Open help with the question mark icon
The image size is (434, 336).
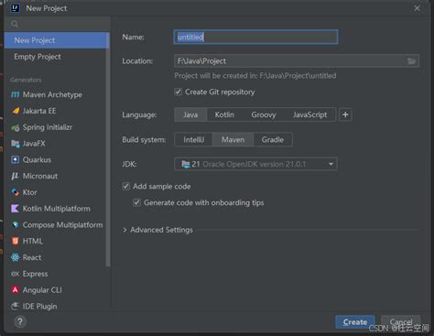tap(20, 321)
